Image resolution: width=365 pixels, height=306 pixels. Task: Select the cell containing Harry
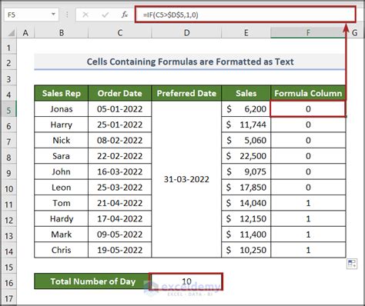pyautogui.click(x=62, y=125)
